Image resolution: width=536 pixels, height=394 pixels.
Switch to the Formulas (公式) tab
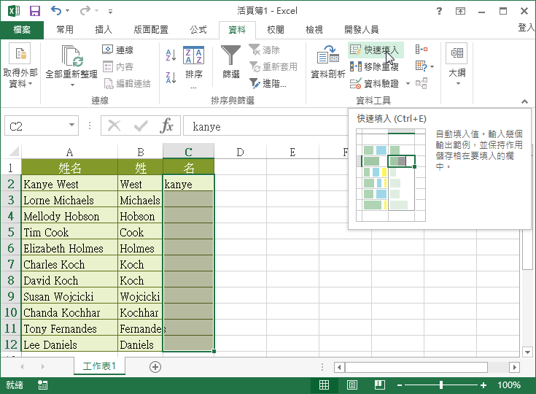[x=198, y=30]
